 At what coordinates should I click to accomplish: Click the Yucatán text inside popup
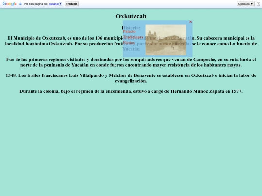point(131,49)
